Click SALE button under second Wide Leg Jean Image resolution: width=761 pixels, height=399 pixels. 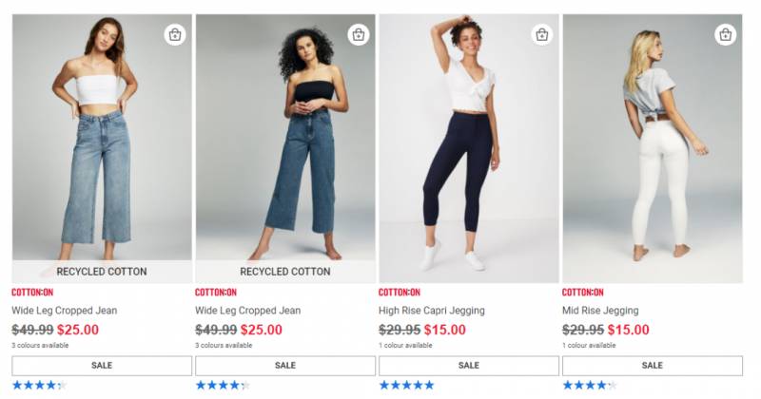point(285,366)
